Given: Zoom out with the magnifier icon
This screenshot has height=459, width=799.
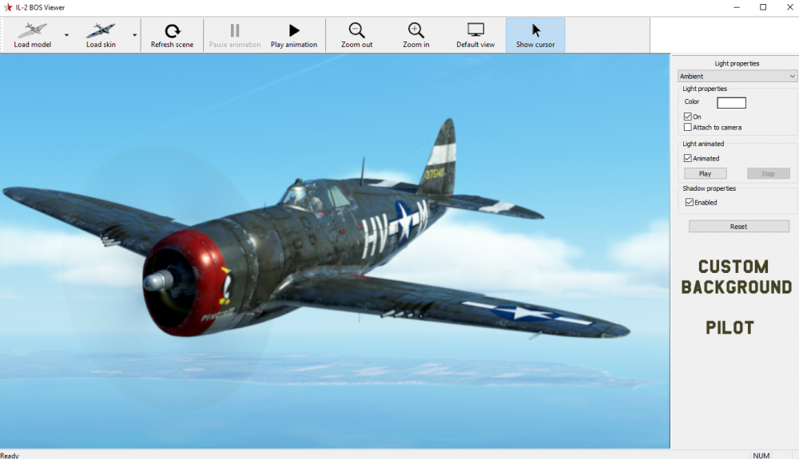Looking at the screenshot, I should point(356,31).
